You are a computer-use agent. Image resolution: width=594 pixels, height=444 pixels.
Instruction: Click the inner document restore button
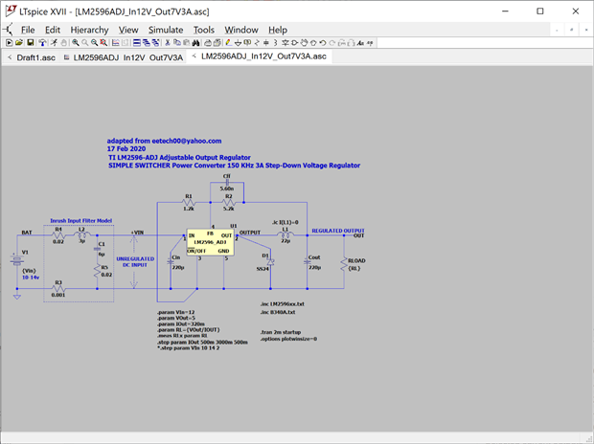[571, 30]
